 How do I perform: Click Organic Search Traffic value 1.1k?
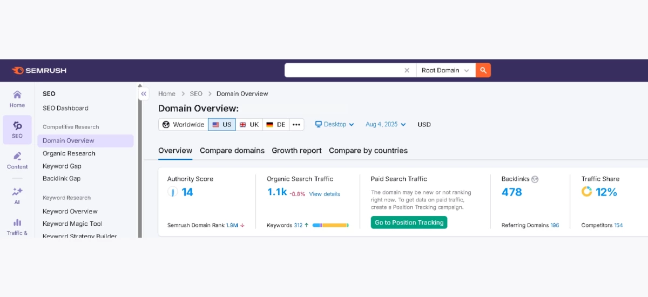point(277,192)
